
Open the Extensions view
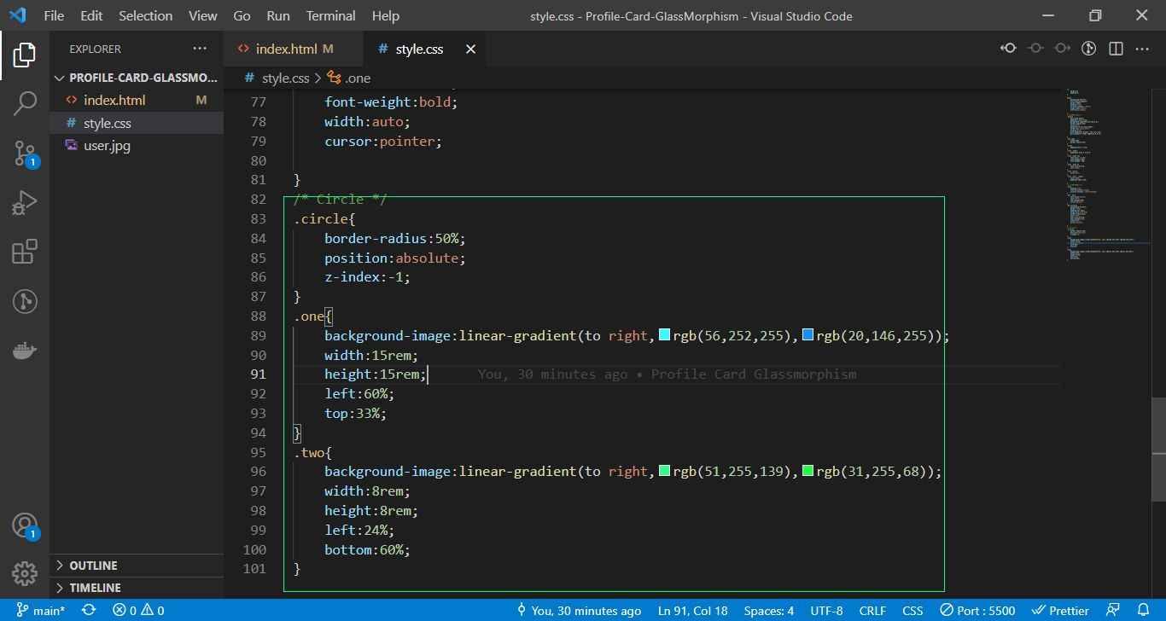(x=25, y=252)
